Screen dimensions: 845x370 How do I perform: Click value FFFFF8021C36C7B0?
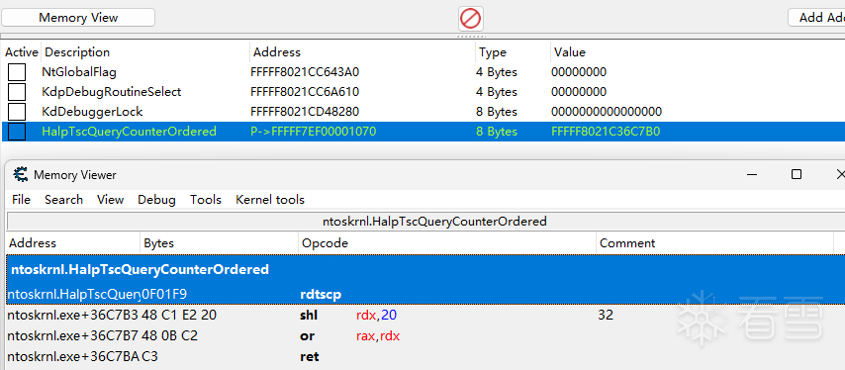tap(606, 132)
